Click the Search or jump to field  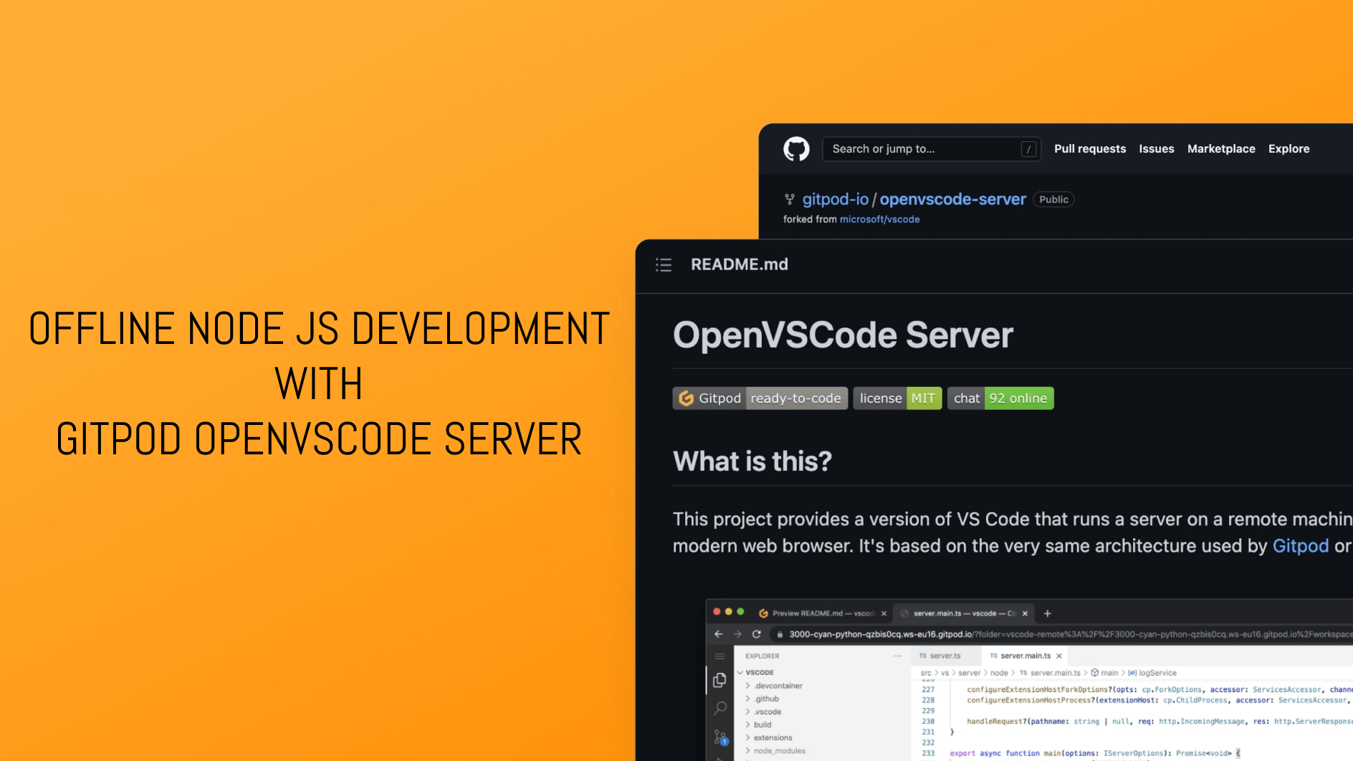tap(931, 149)
